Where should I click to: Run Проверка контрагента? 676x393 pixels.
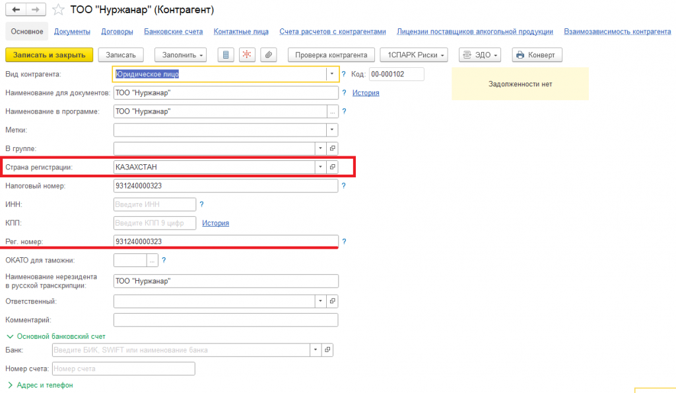point(331,55)
